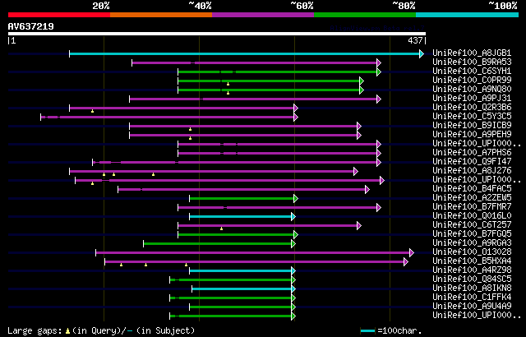Open the UniRef100_Q9FI47 hit label

tap(472, 162)
